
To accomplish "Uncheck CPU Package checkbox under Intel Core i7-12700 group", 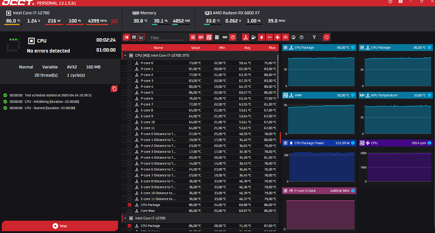I will [129, 226].
